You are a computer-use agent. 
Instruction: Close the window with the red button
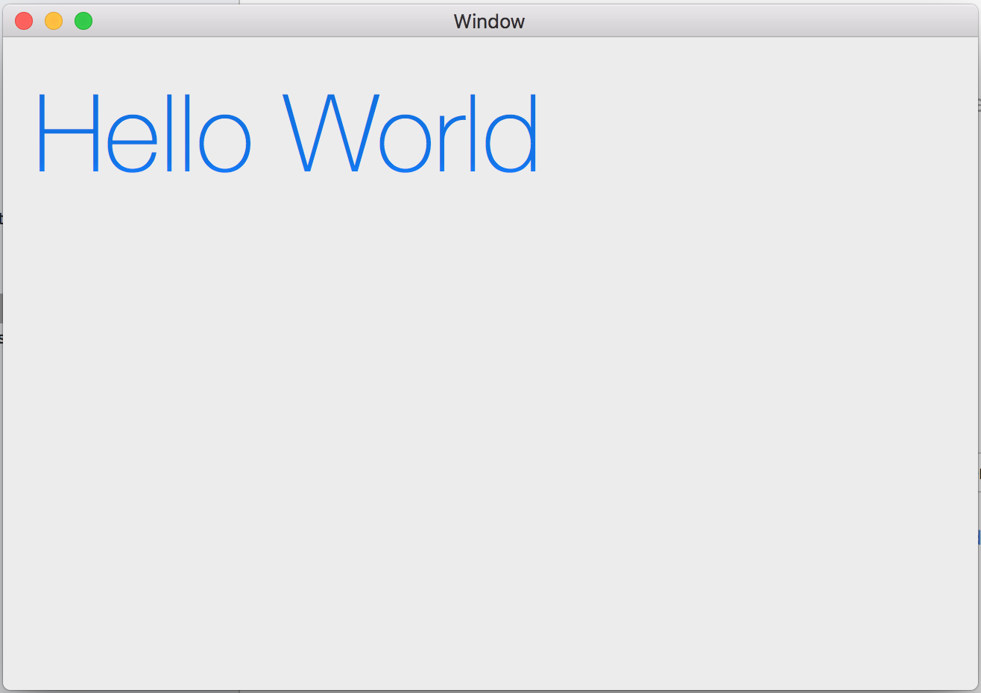tap(24, 21)
